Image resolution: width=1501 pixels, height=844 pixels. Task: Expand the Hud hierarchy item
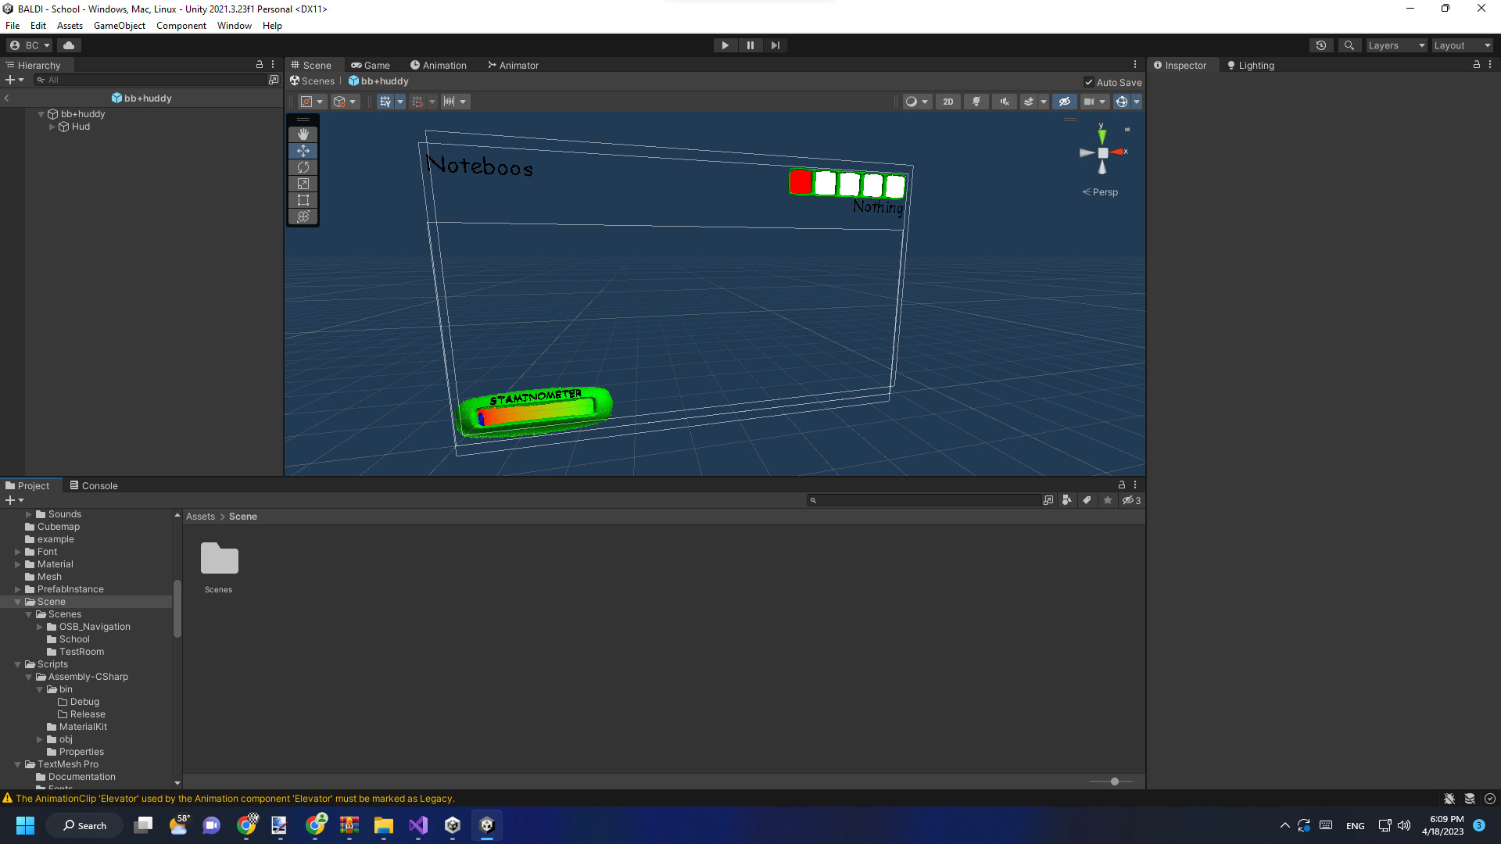[52, 127]
